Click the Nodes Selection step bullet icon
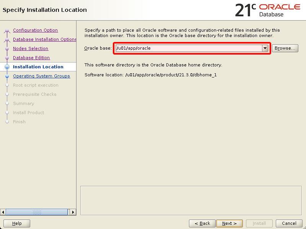Image resolution: width=306 pixels, height=229 pixels. [7, 49]
